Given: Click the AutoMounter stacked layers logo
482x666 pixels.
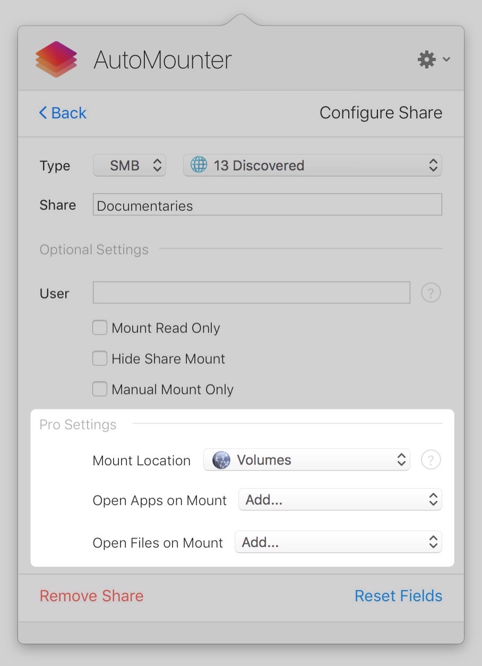Looking at the screenshot, I should (x=56, y=59).
